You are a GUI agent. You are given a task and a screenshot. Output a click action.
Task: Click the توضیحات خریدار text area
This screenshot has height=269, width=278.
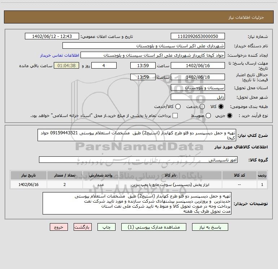137,203
